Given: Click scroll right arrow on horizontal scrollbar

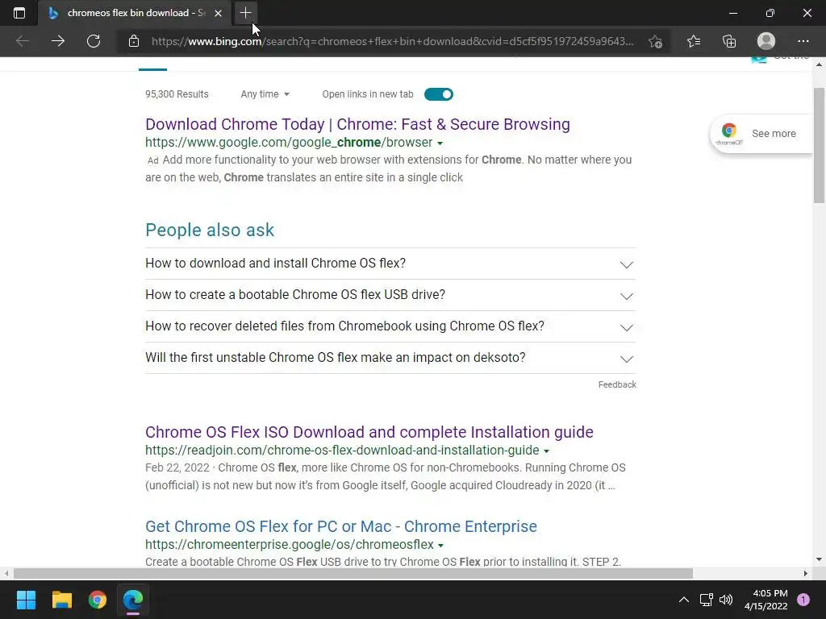Looking at the screenshot, I should (x=806, y=573).
